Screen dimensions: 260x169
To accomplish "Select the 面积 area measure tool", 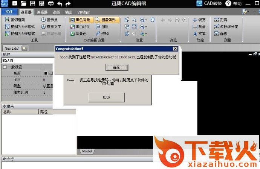I will pyautogui.click(x=221, y=33).
